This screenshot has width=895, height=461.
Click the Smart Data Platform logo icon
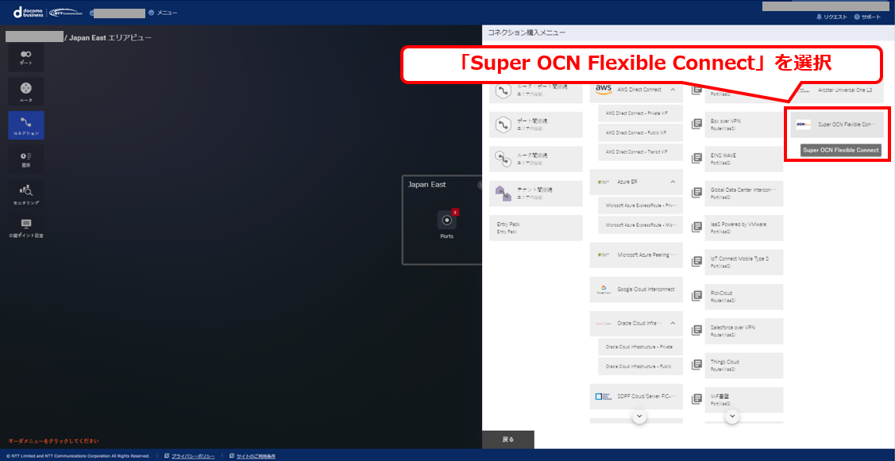point(604,396)
